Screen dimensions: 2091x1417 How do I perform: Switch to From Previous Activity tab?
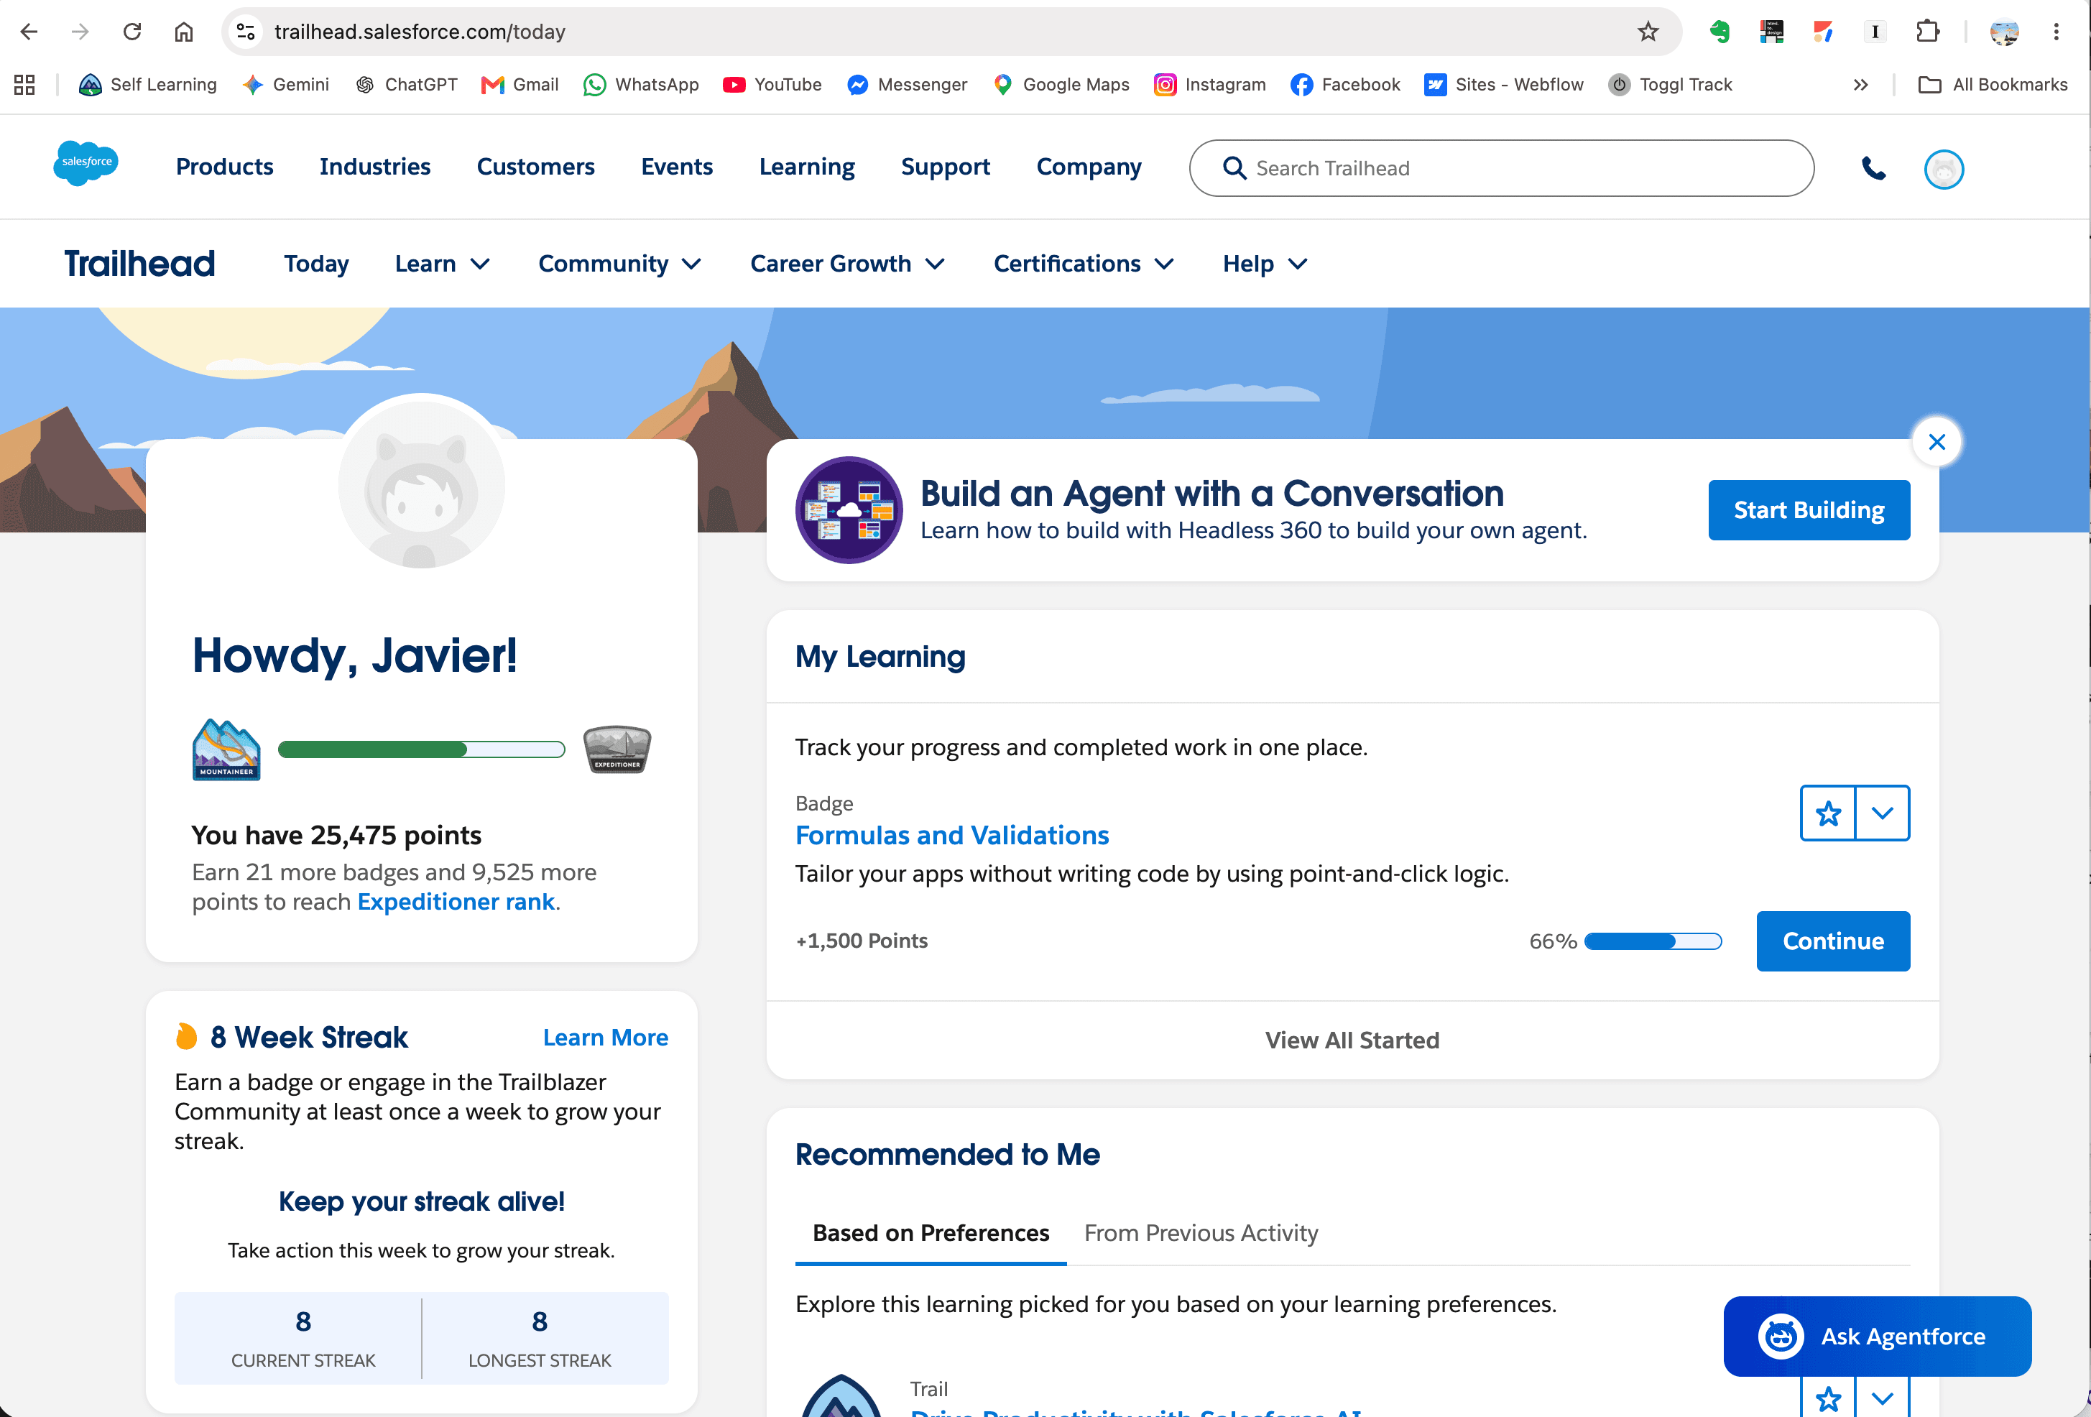coord(1201,1232)
